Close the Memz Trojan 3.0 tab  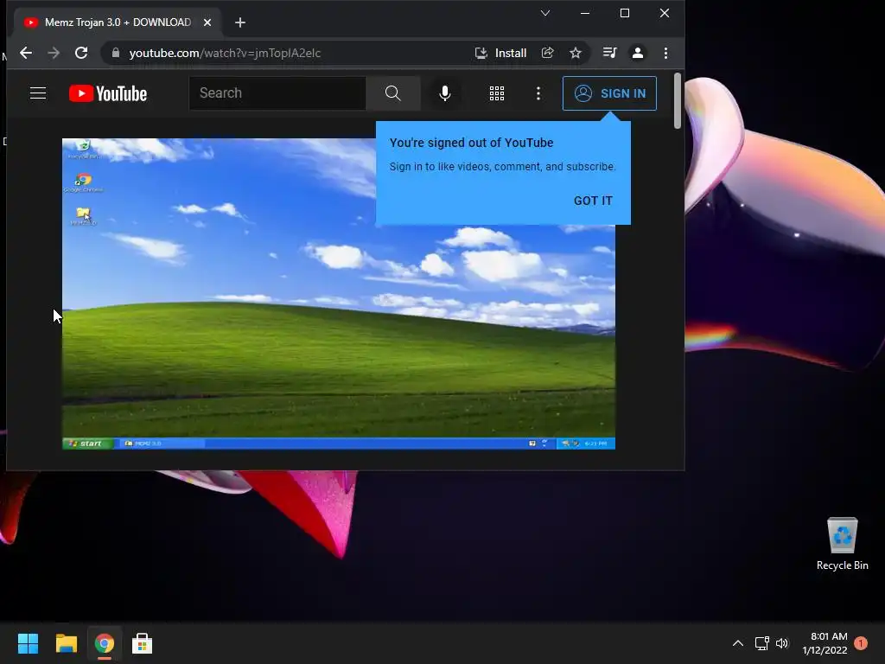[207, 22]
